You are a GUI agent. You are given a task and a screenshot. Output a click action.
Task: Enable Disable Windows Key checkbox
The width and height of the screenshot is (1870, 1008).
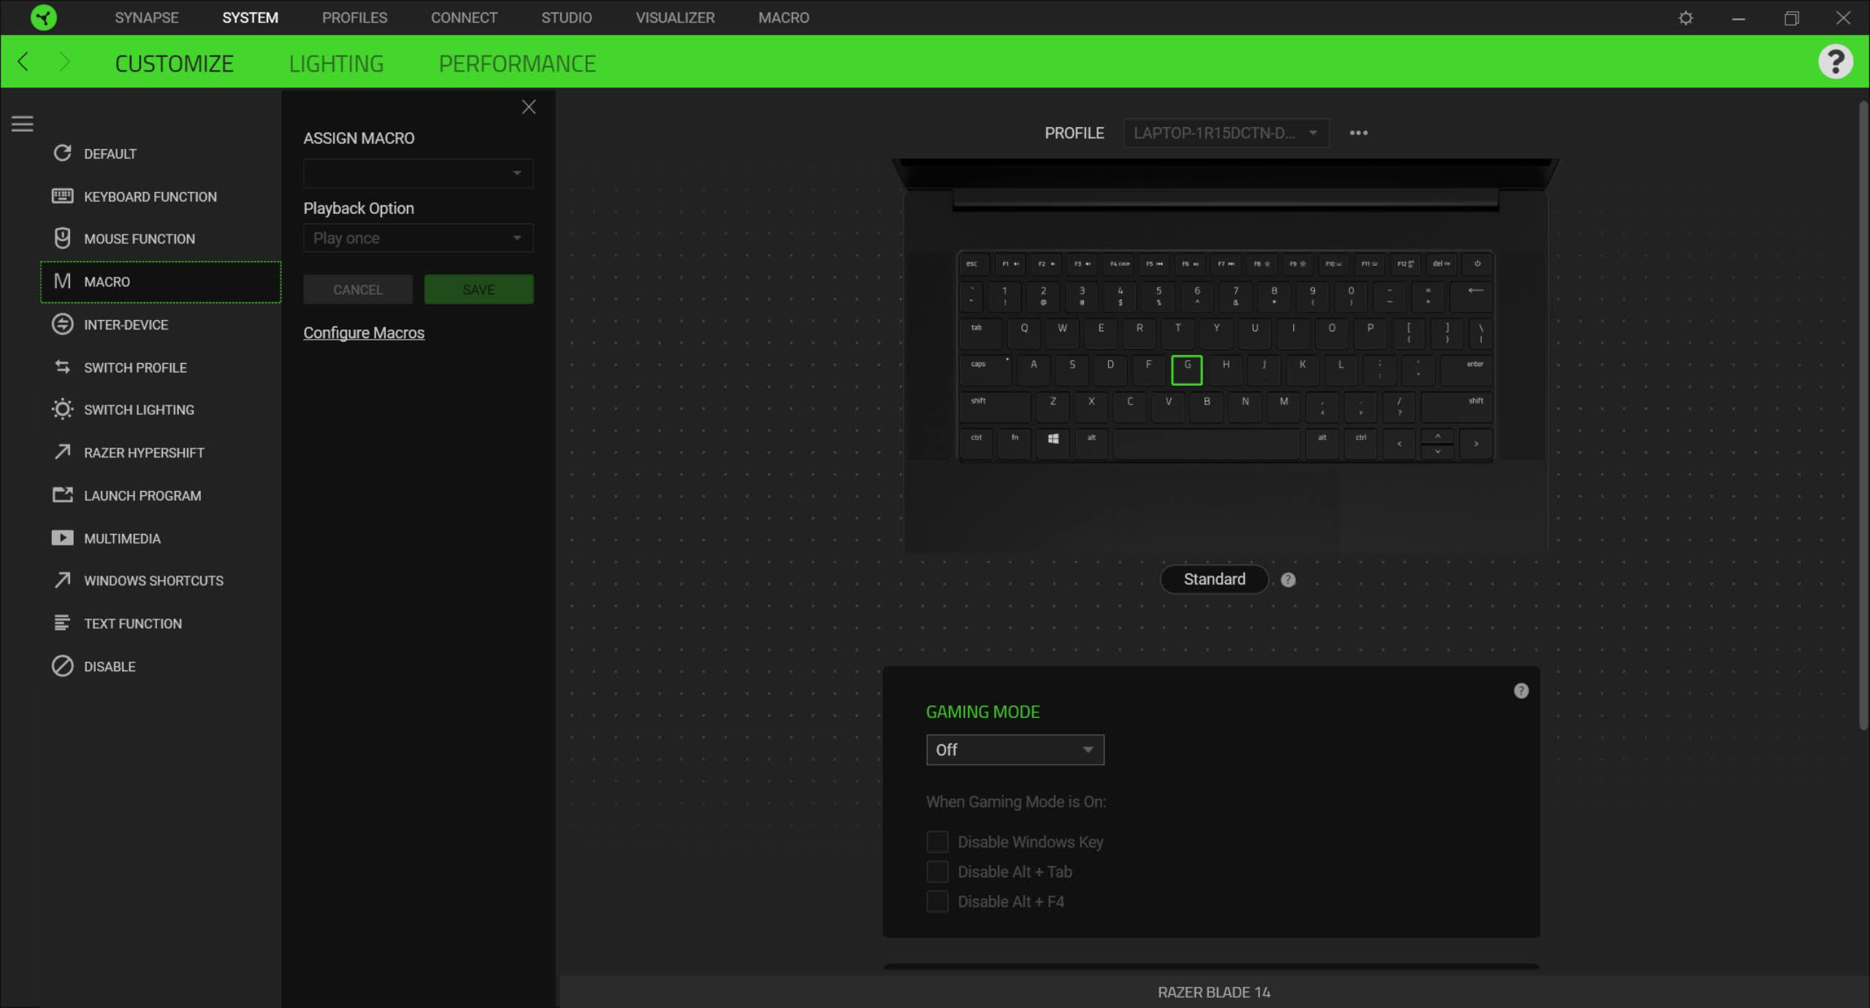(937, 841)
